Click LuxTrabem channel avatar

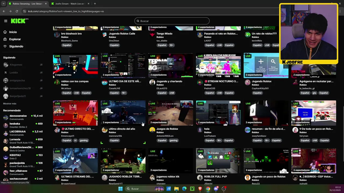pos(200,130)
